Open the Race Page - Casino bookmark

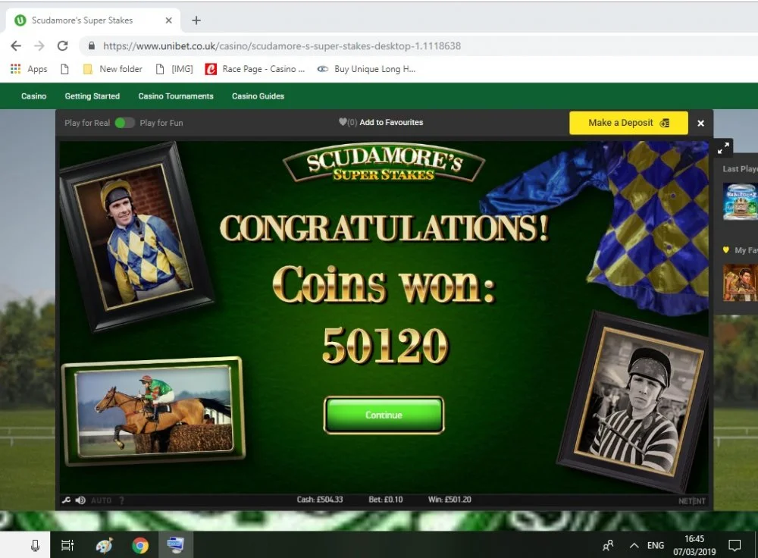click(x=255, y=69)
